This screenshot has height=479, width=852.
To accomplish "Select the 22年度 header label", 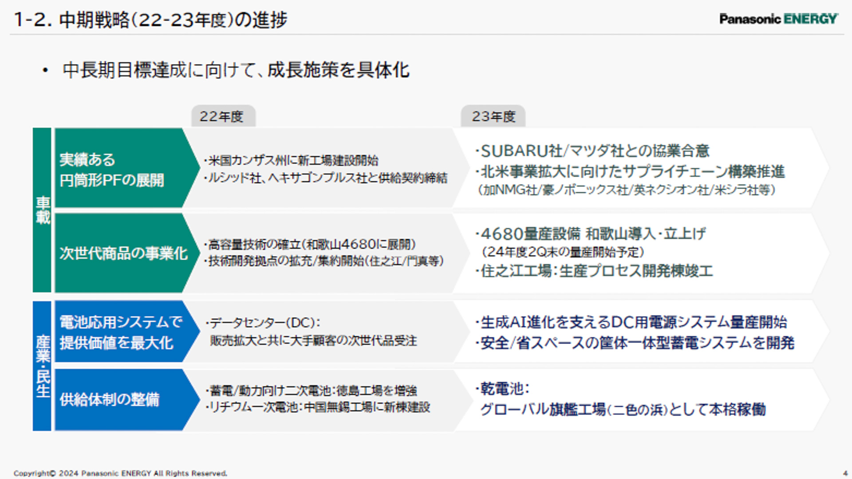I will point(223,116).
